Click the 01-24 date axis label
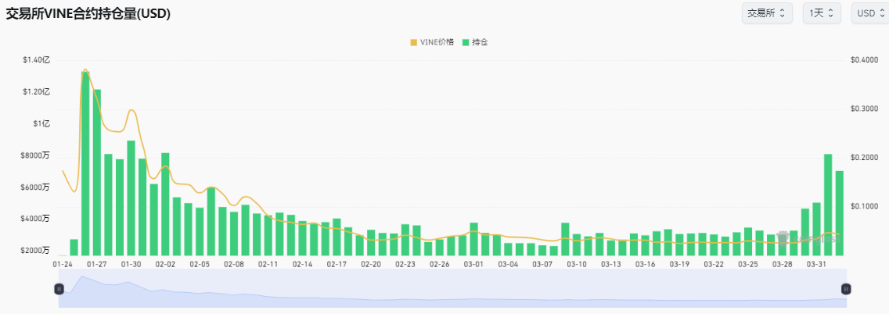This screenshot has height=314, width=889. tap(63, 265)
